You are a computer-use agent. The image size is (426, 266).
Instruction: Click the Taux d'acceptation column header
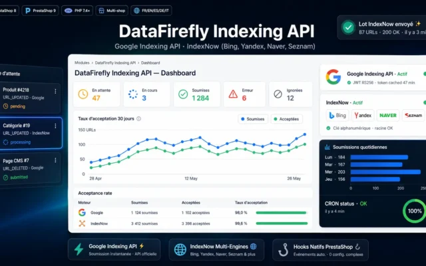click(251, 202)
